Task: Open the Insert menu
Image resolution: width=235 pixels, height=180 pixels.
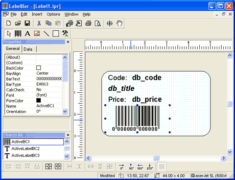Action: (x=37, y=14)
